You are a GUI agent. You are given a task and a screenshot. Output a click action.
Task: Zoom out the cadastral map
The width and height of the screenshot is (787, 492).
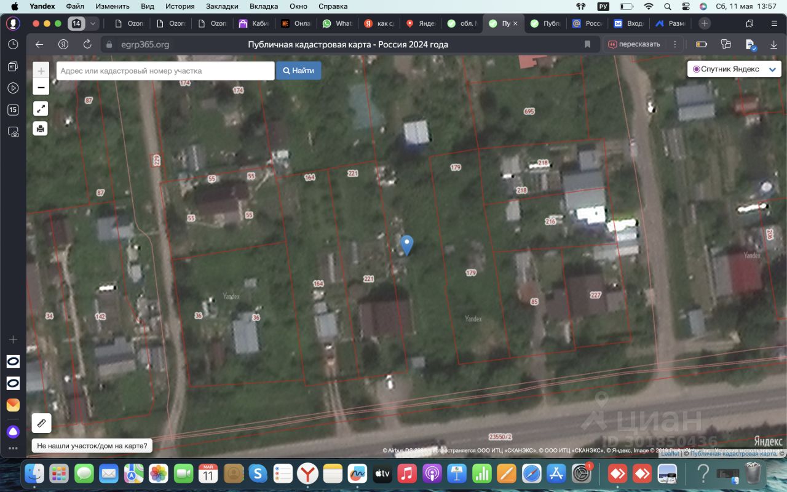41,87
